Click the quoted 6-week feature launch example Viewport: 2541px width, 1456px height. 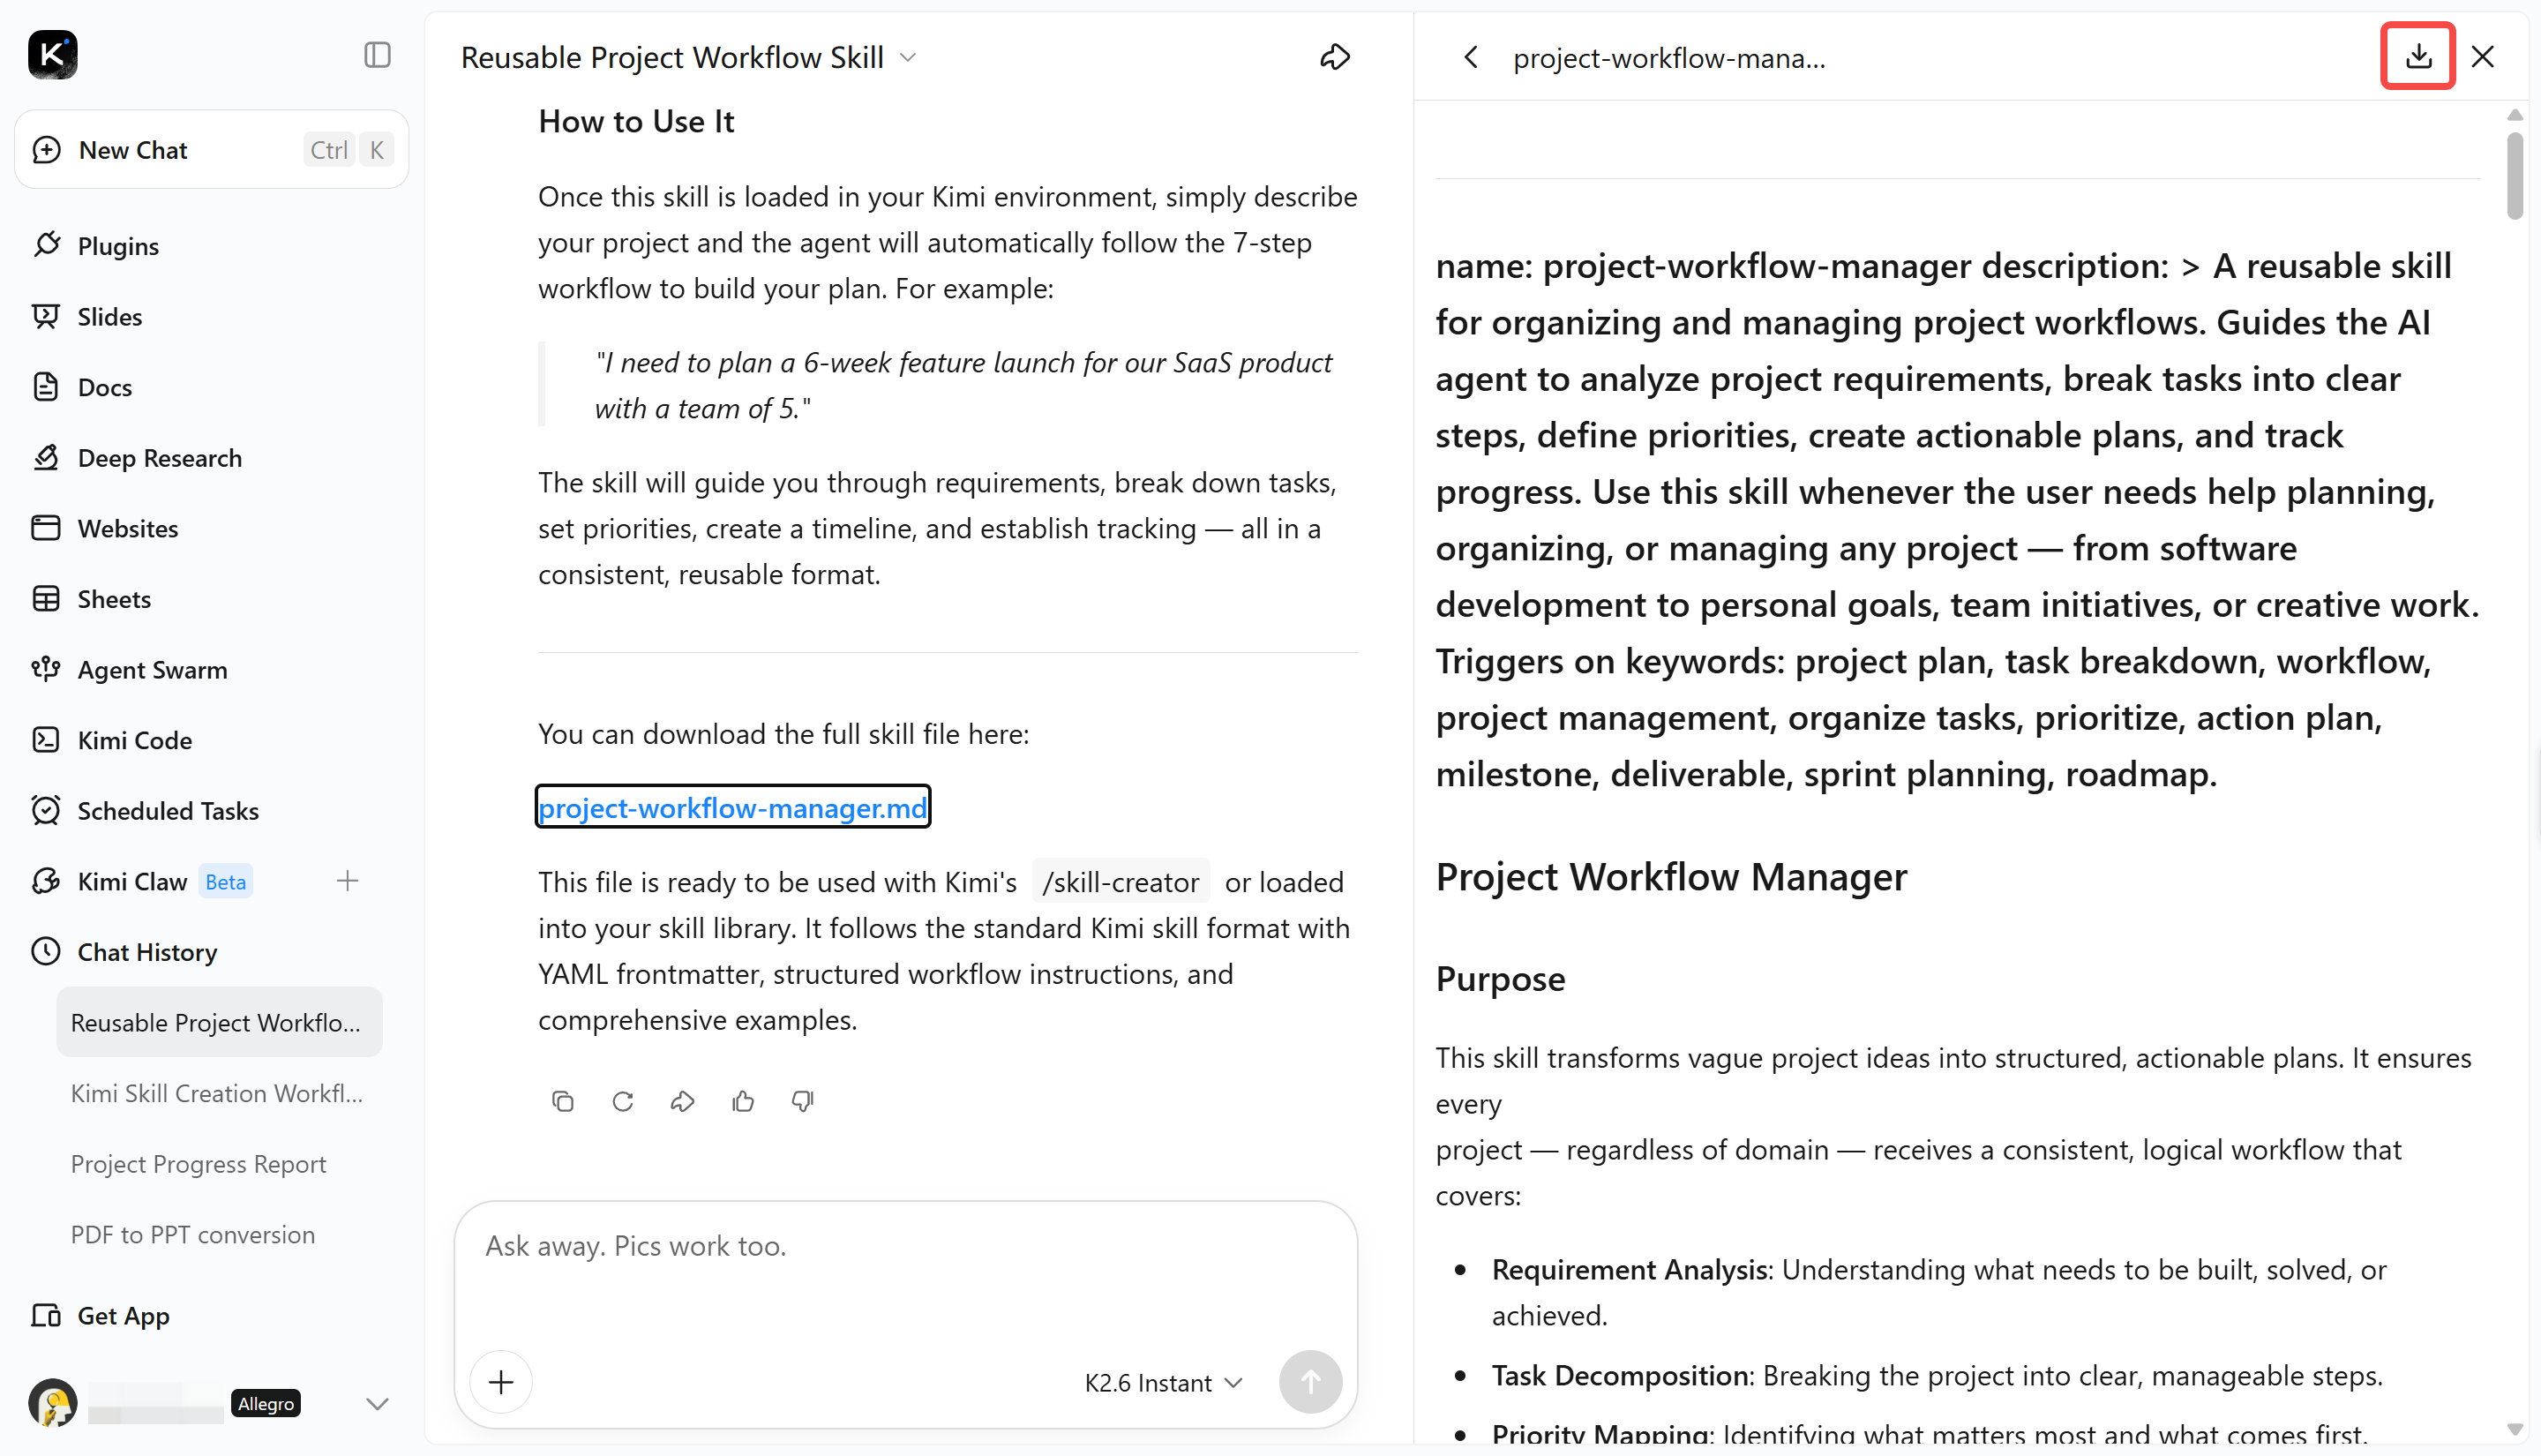tap(963, 385)
